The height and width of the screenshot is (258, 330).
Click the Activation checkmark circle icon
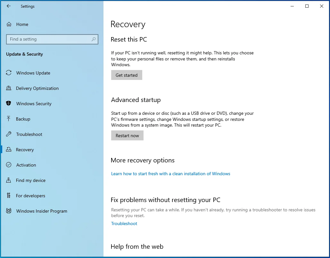pos(9,165)
